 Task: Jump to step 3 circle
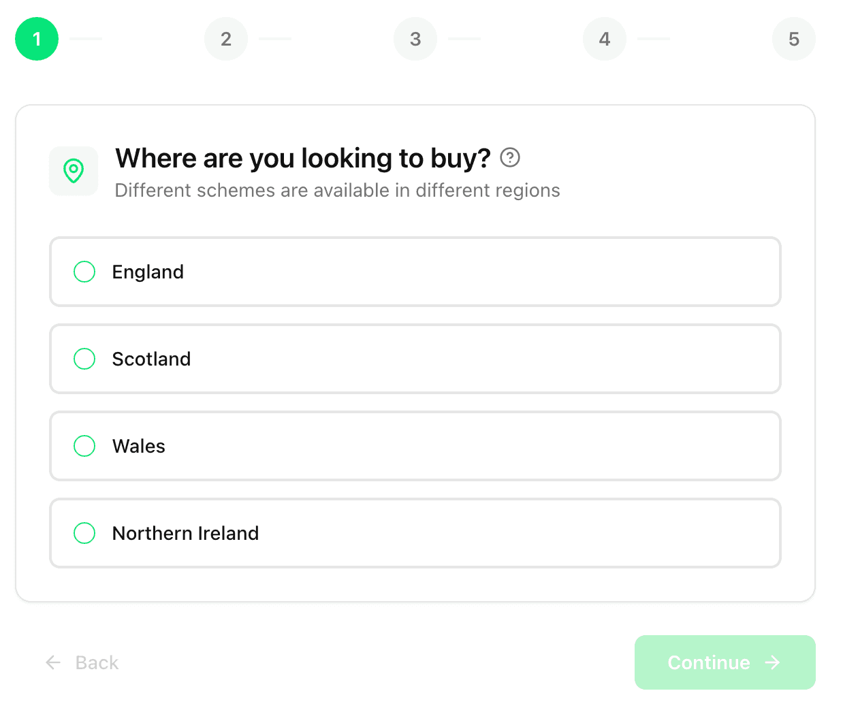pyautogui.click(x=415, y=39)
